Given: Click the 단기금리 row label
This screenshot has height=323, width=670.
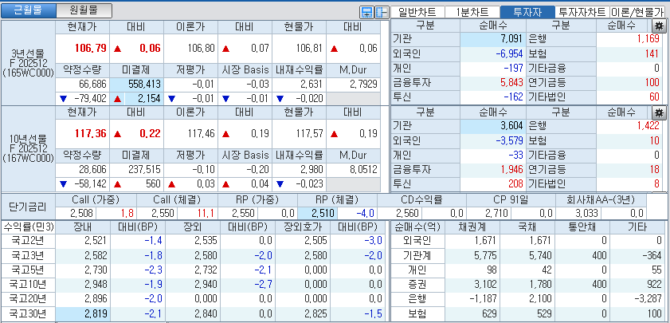Looking at the screenshot, I should (x=28, y=207).
